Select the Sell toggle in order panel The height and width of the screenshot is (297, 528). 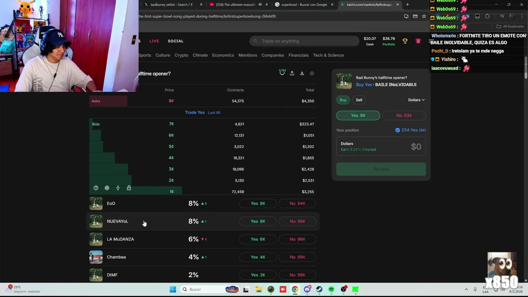coord(359,100)
